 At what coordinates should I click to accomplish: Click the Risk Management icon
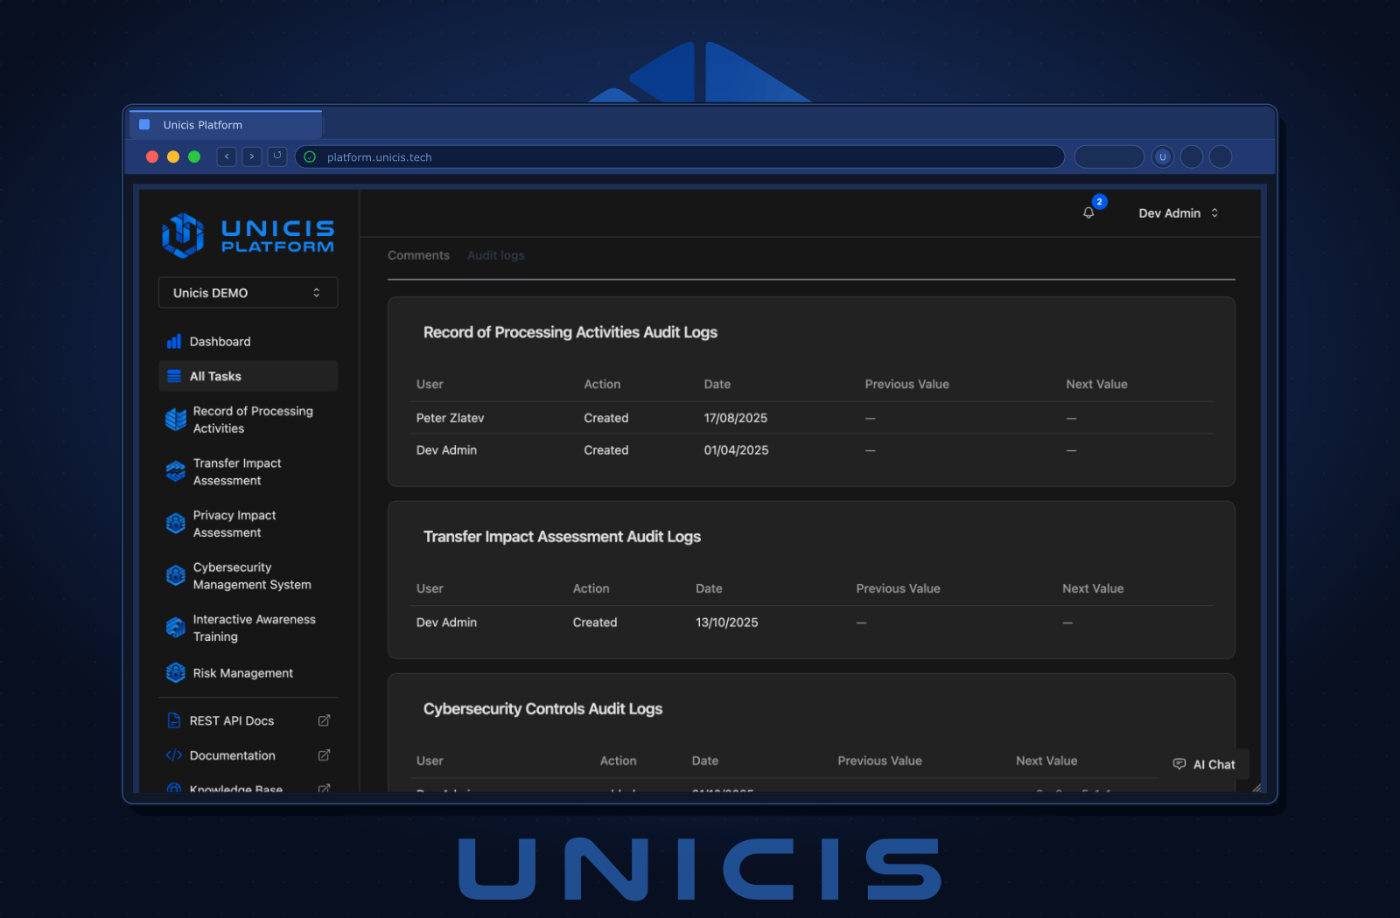[176, 672]
